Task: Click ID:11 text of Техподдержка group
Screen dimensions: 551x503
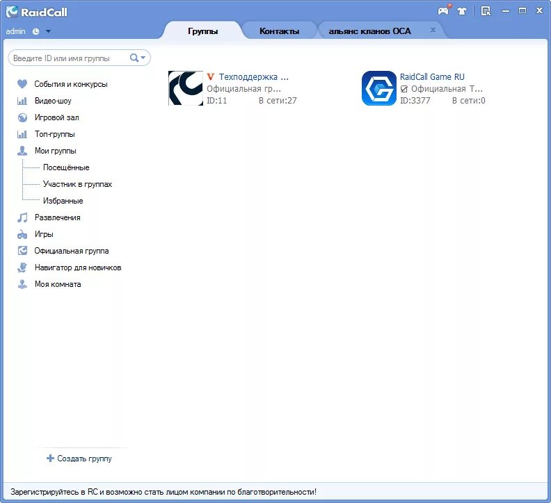Action: (217, 100)
